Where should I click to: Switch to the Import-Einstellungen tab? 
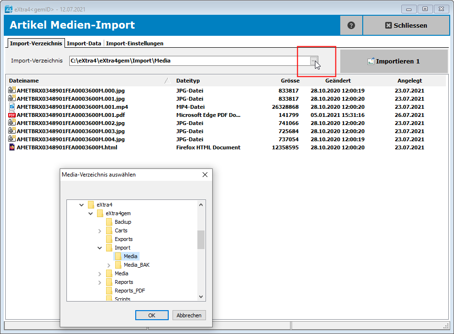(x=134, y=42)
